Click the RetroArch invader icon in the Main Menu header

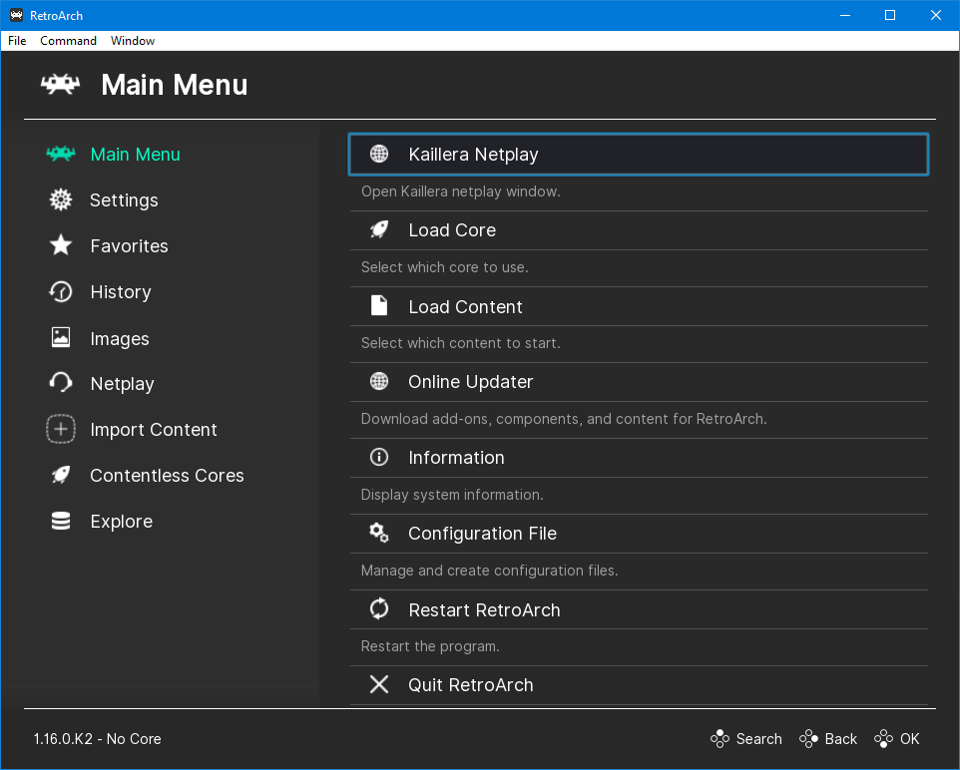(x=60, y=85)
